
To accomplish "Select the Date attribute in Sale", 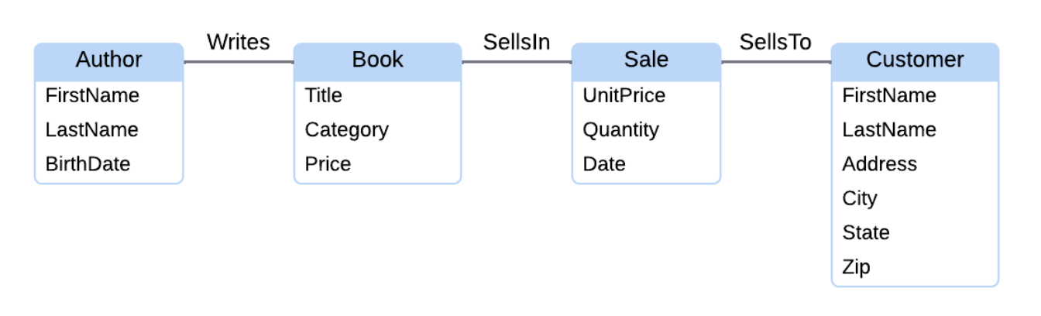I will tap(603, 164).
